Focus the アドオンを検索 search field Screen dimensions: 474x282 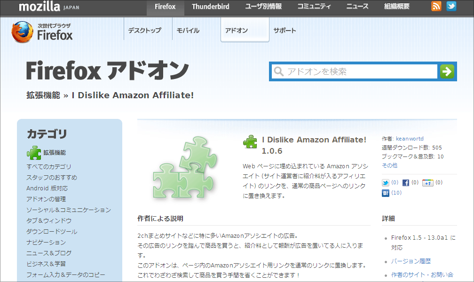[354, 71]
